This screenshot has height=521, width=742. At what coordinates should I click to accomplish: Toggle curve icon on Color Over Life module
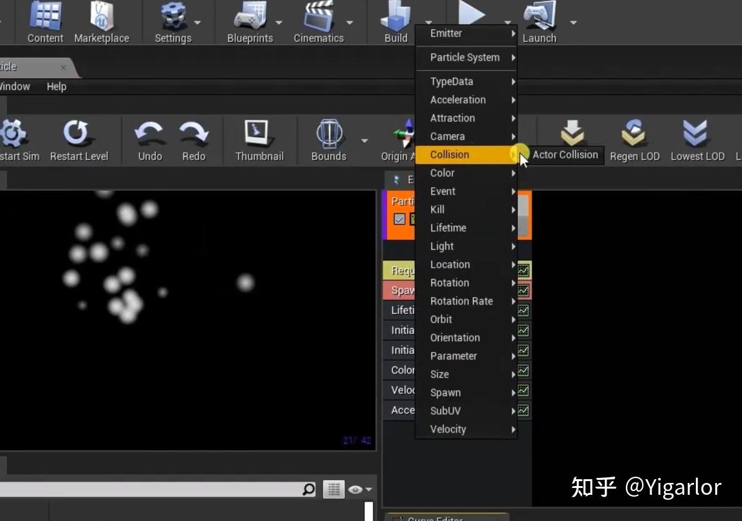tap(524, 371)
